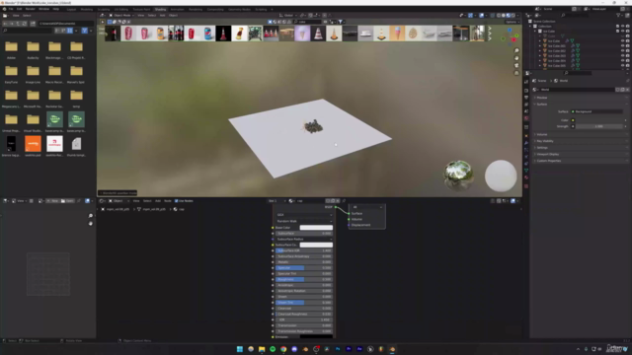
Task: Toggle camera view icon in viewport
Action: click(516, 65)
